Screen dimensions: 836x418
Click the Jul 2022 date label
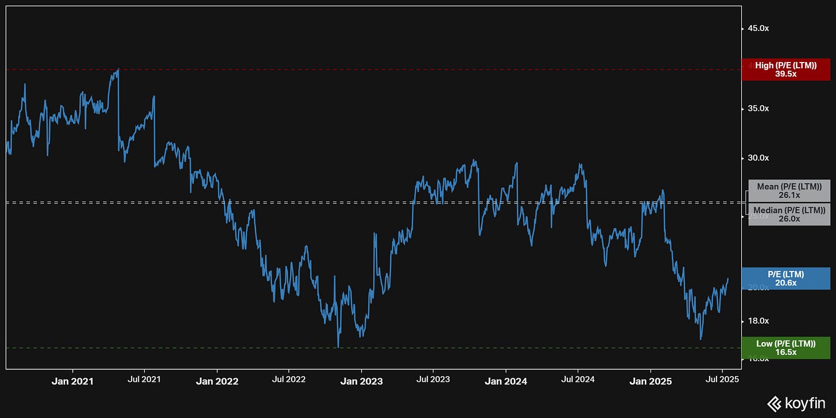[x=288, y=380]
